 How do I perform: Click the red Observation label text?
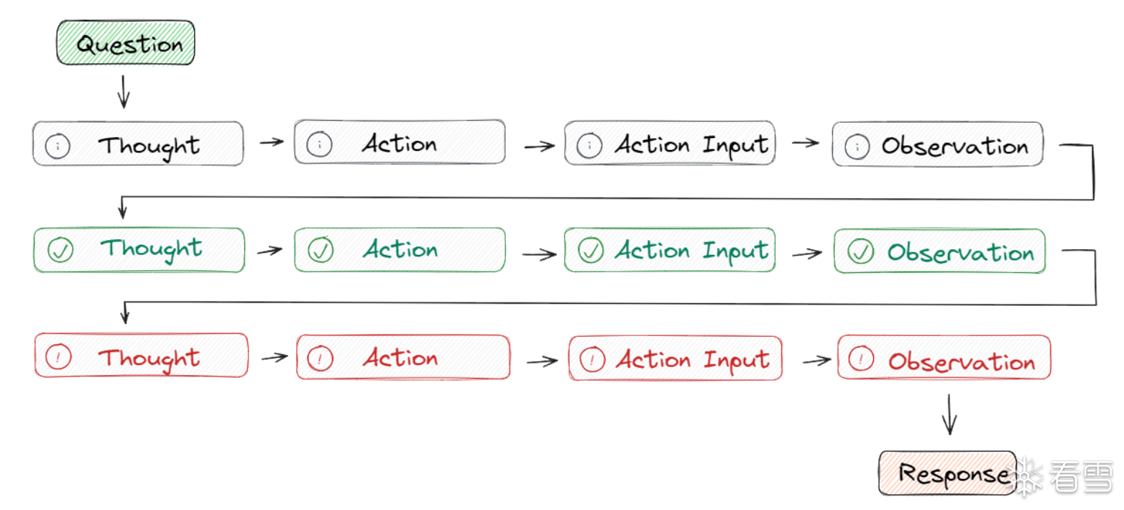tap(962, 361)
